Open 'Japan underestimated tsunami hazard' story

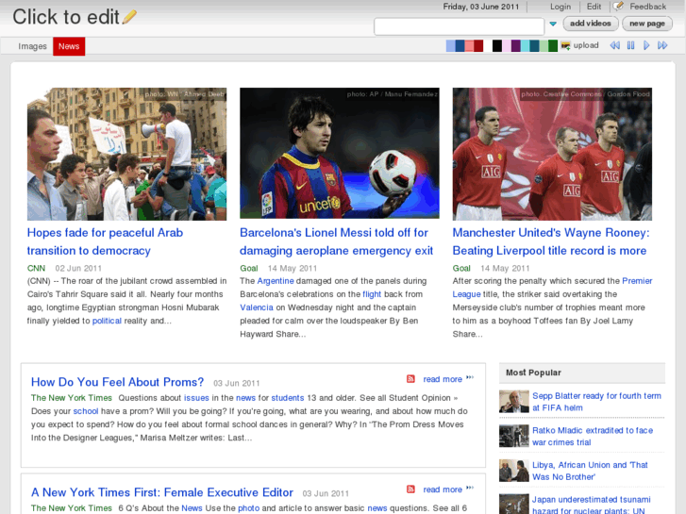(x=591, y=505)
